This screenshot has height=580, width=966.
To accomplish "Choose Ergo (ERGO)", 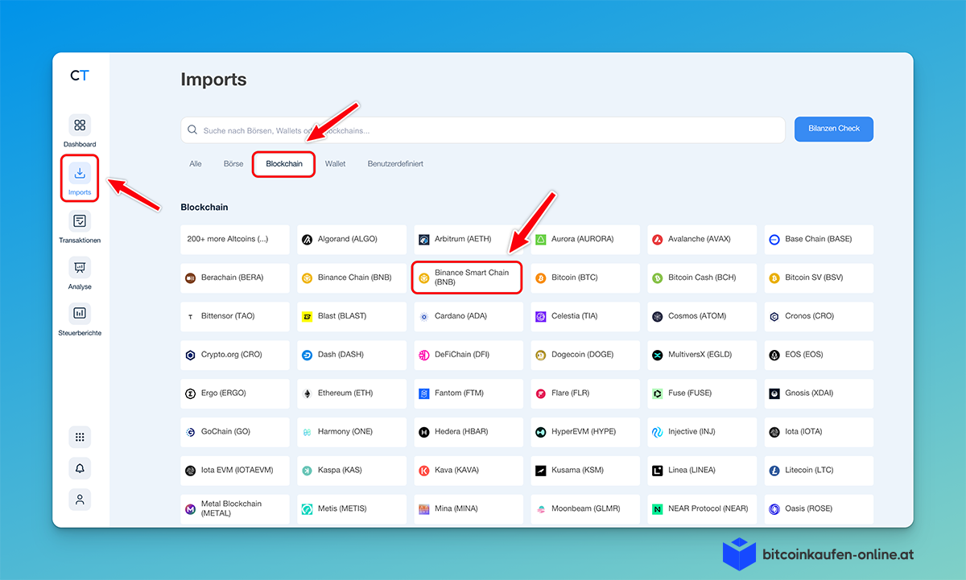I will click(235, 393).
